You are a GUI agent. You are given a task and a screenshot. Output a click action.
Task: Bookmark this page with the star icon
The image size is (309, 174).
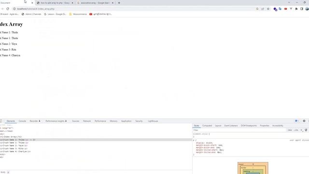coord(268,9)
